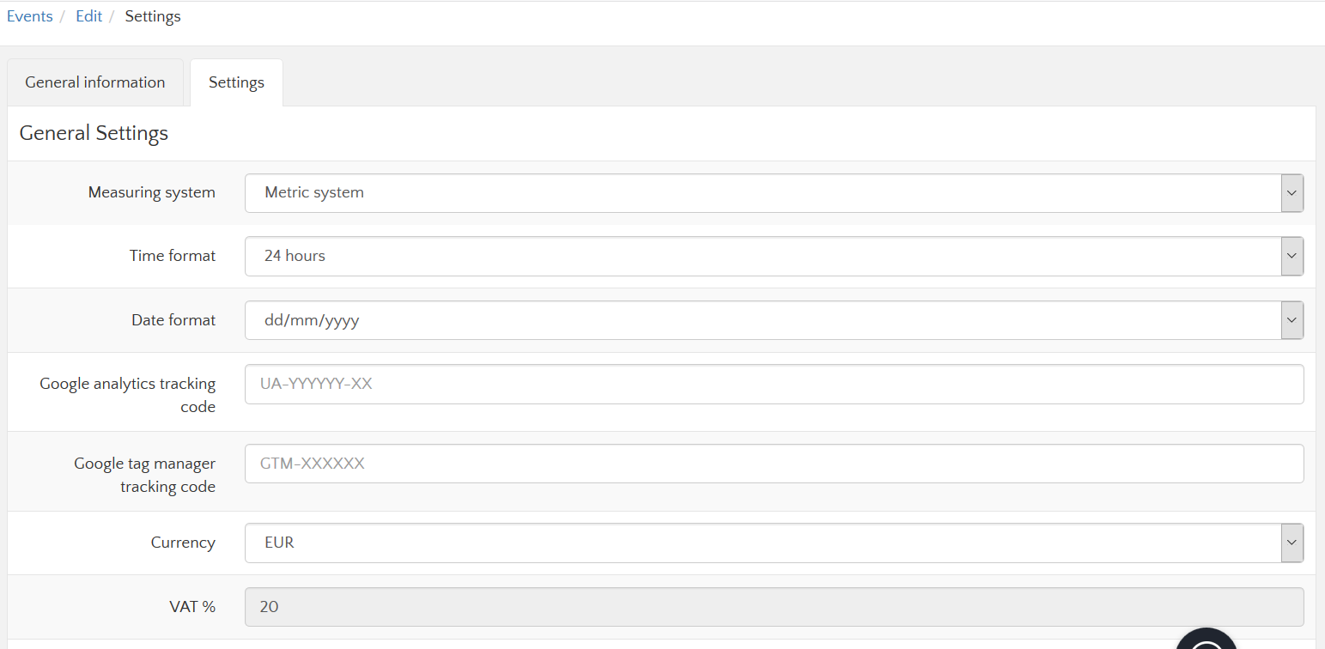1325x649 pixels.
Task: Click the Date format label
Action: pos(173,320)
